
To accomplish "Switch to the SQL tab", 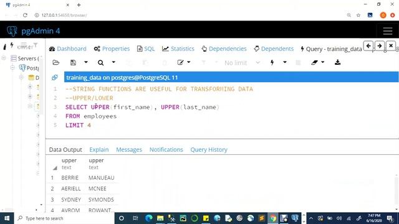I will [x=146, y=49].
